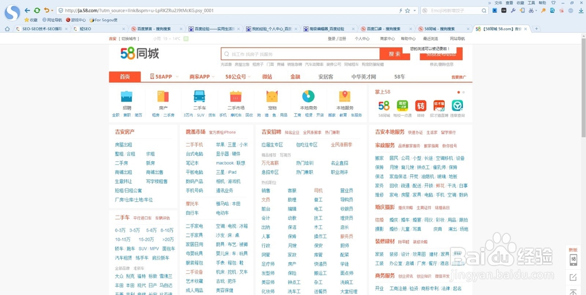
Task: Open the 个人中心 link
Action: (362, 39)
